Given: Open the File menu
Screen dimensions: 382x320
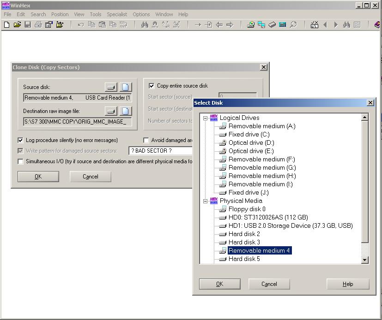Looking at the screenshot, I should coord(7,14).
